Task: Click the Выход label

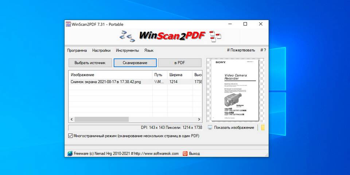Action: 194,153
